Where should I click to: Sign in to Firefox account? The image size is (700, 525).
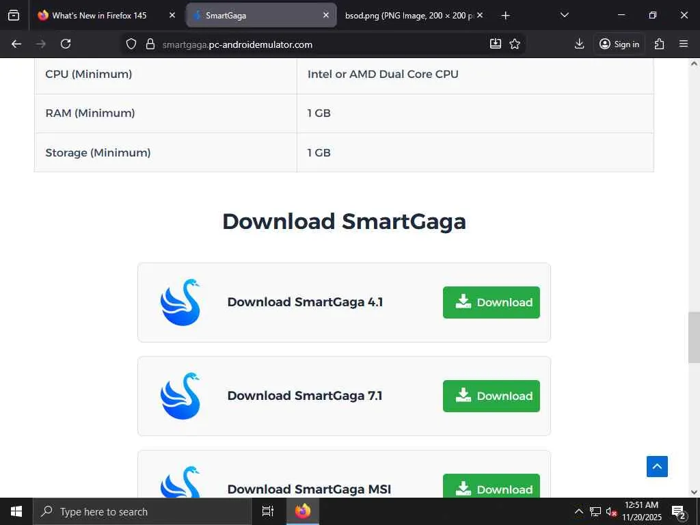point(619,44)
